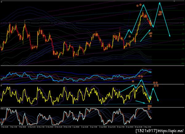Click the '28 Apr 01:00' time axis label

[x=138, y=127]
